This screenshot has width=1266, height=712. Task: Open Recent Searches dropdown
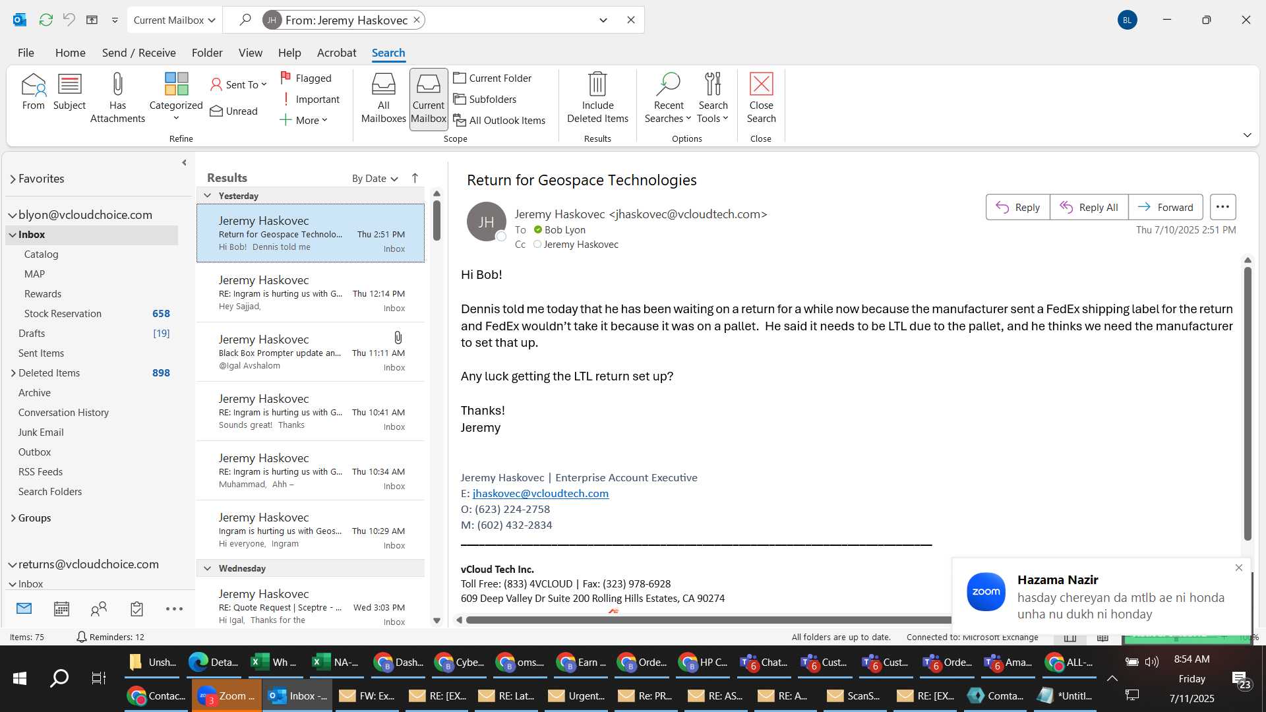[668, 98]
